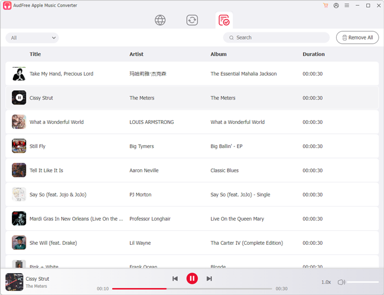
Task: Click the AudFree app logo
Action: point(7,5)
